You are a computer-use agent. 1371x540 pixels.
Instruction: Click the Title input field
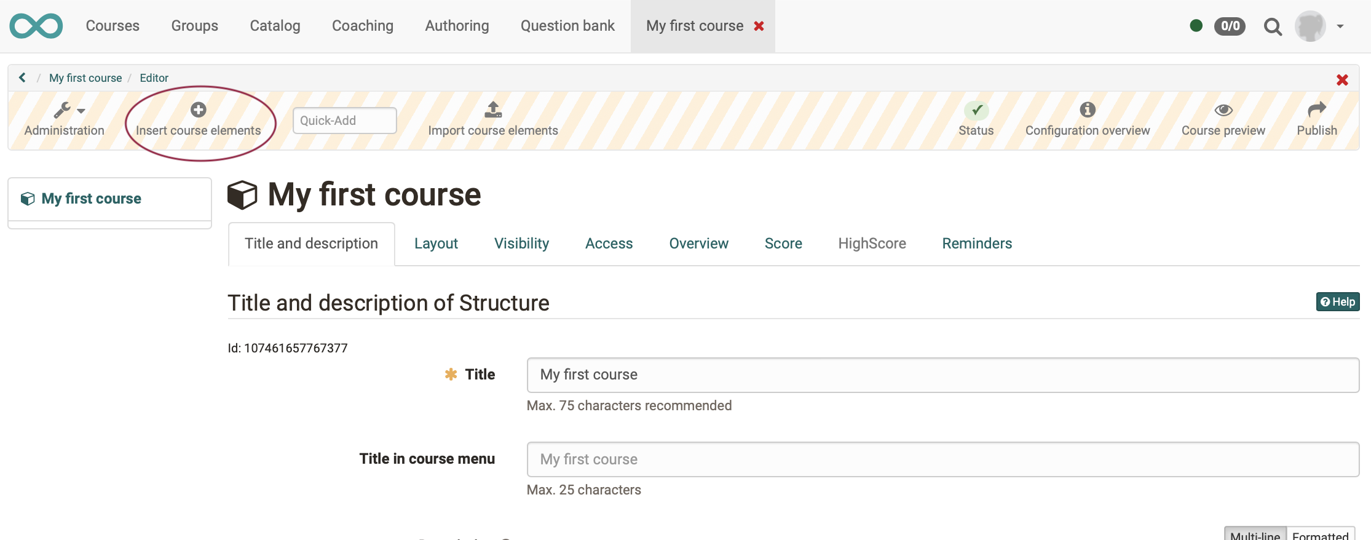tap(942, 375)
